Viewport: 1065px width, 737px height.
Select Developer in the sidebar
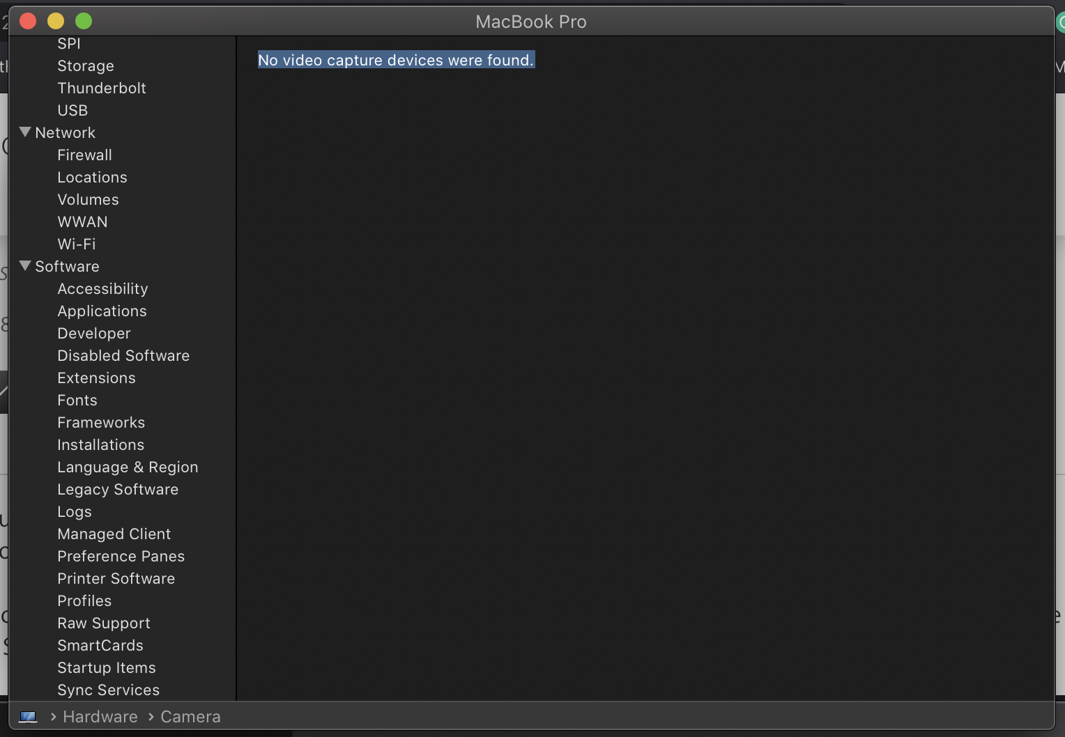click(x=94, y=333)
